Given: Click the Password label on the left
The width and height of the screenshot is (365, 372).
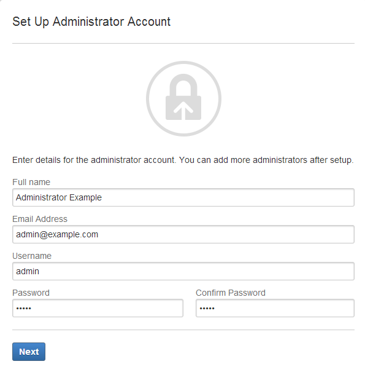Looking at the screenshot, I should tap(31, 293).
